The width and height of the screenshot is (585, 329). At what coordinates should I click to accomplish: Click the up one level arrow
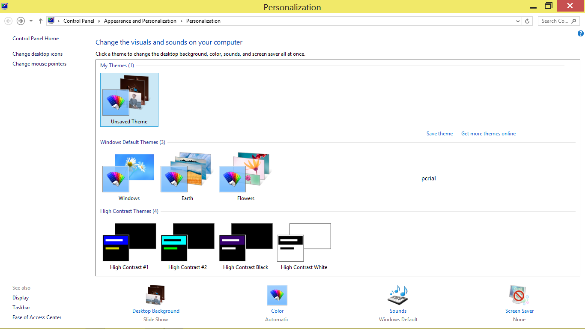[40, 21]
